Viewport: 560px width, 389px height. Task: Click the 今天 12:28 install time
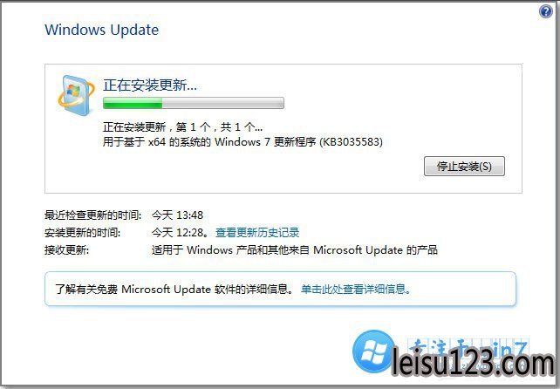(x=180, y=233)
